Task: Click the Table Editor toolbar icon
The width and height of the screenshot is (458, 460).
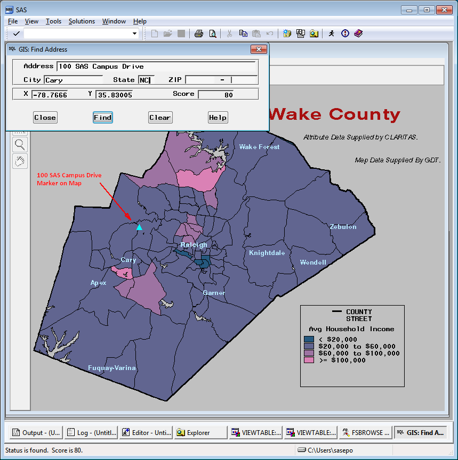Action: pyautogui.click(x=301, y=34)
